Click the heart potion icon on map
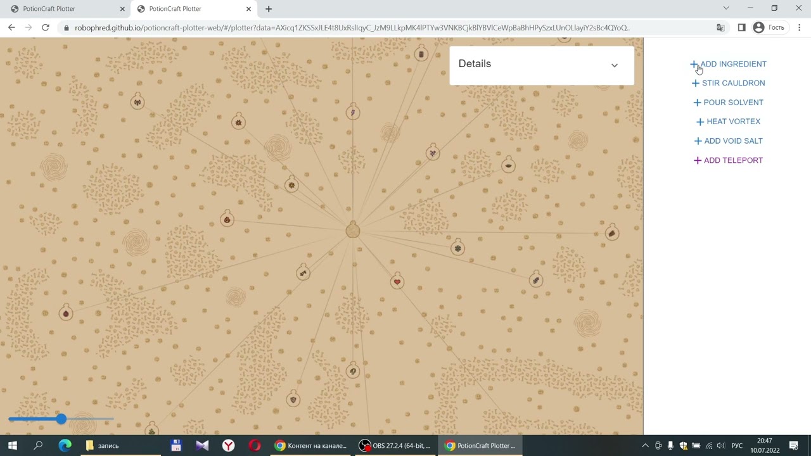Viewport: 811px width, 456px height. pos(397,282)
